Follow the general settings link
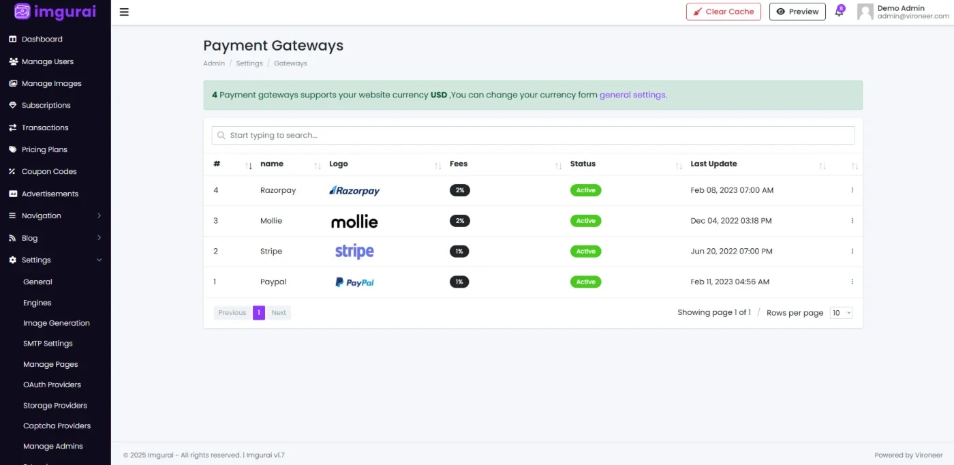Screen dimensions: 954x465 633,95
